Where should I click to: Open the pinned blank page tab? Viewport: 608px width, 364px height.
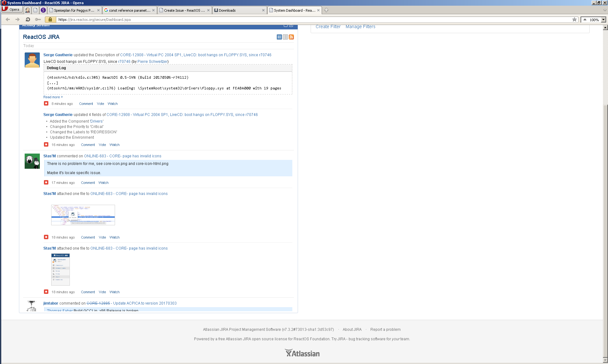tap(35, 10)
